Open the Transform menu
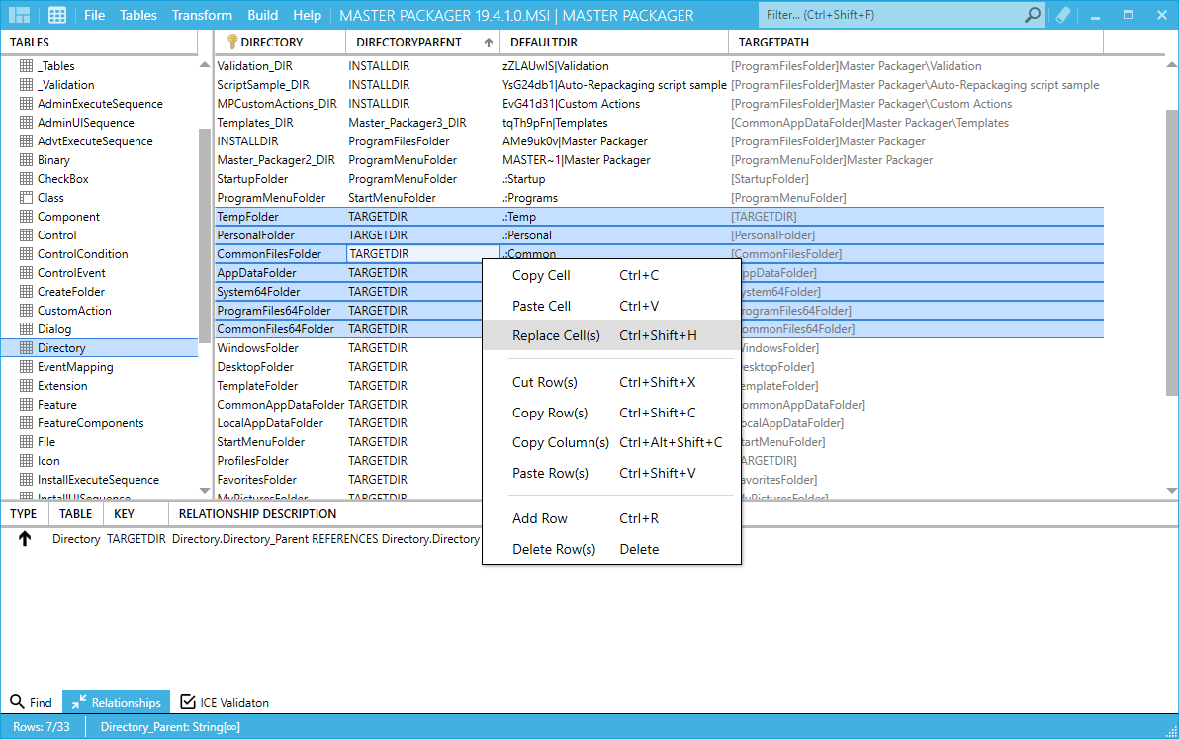Viewport: 1179px width, 739px height. point(202,15)
